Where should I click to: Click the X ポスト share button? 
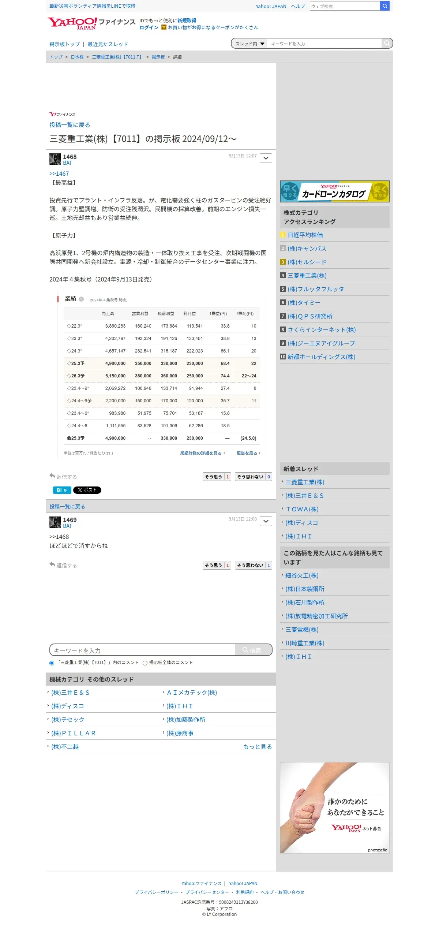pos(87,490)
